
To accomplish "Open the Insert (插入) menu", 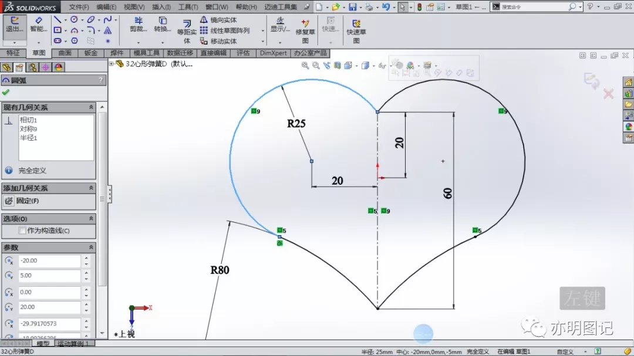I will tap(161, 7).
